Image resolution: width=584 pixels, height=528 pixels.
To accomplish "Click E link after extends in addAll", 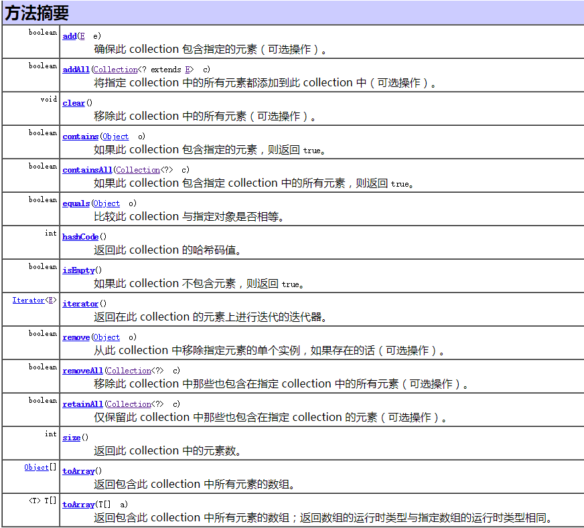I will [188, 70].
